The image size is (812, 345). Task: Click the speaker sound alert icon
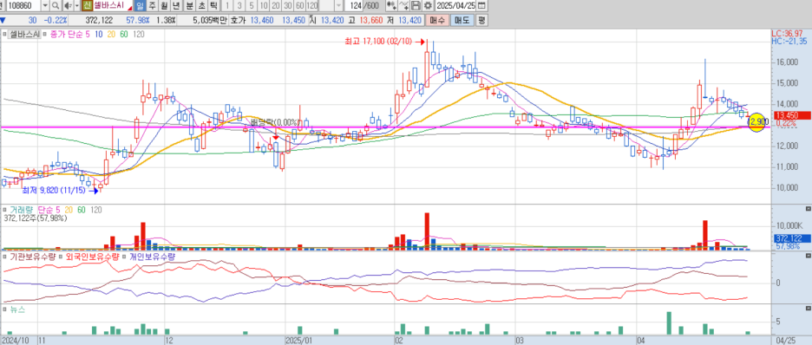(x=68, y=6)
